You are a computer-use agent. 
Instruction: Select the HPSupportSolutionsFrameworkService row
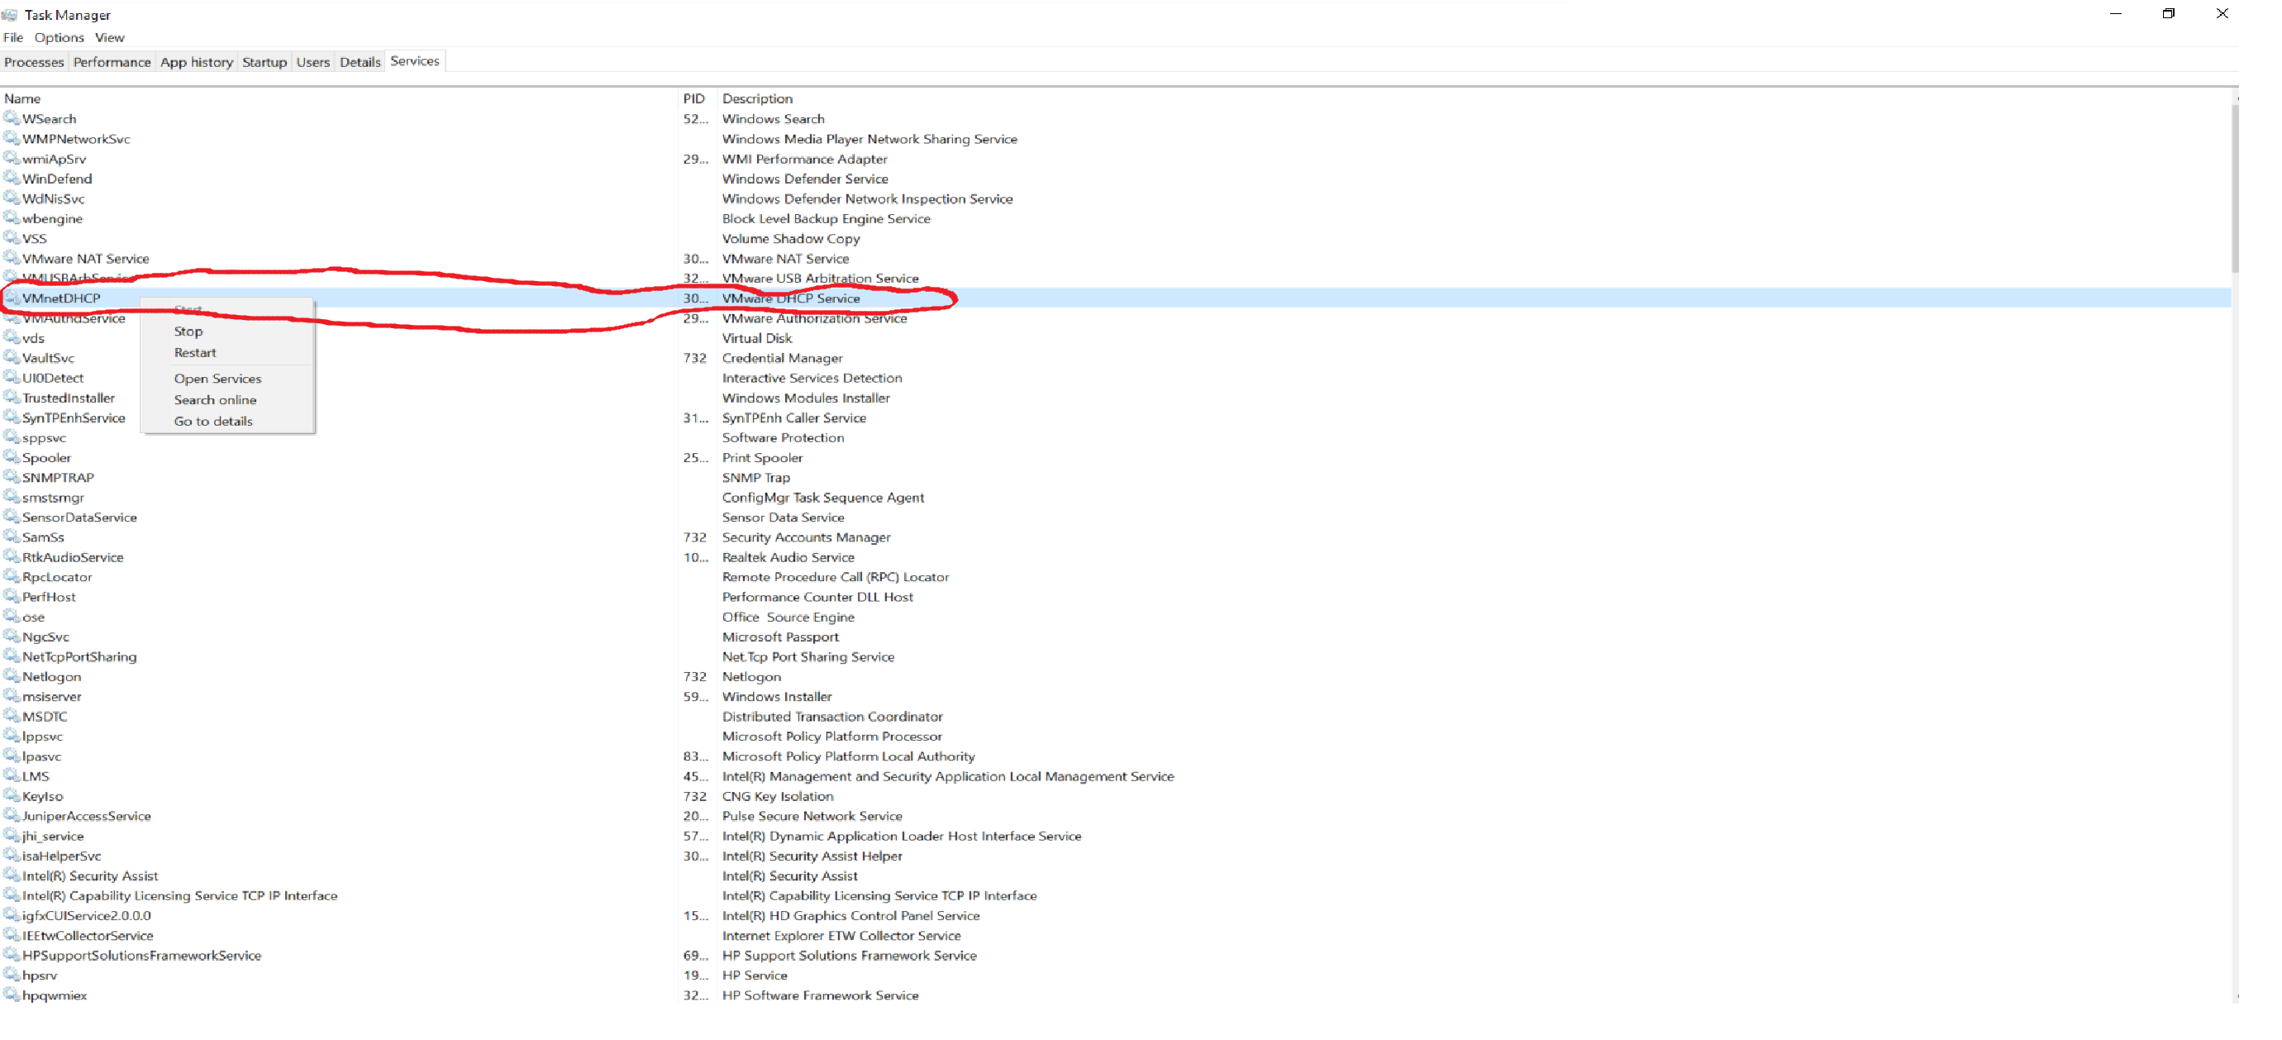(x=1116, y=955)
